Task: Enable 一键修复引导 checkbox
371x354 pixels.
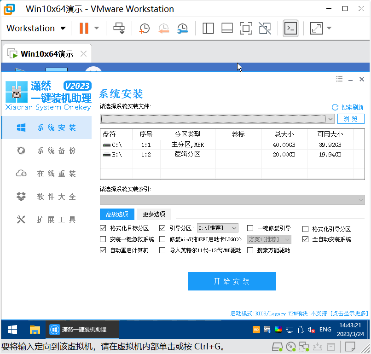Action: 250,228
